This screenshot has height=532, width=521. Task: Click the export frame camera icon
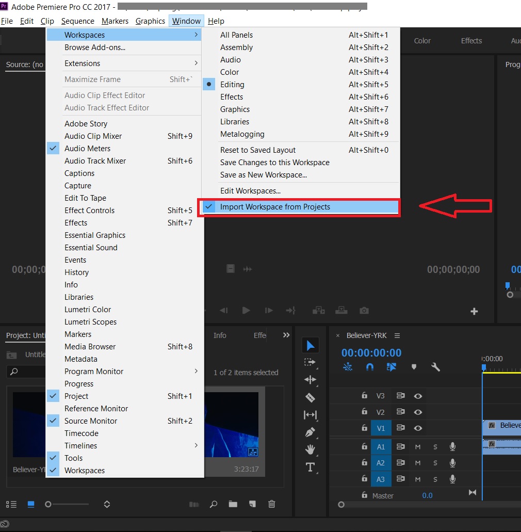coord(364,311)
